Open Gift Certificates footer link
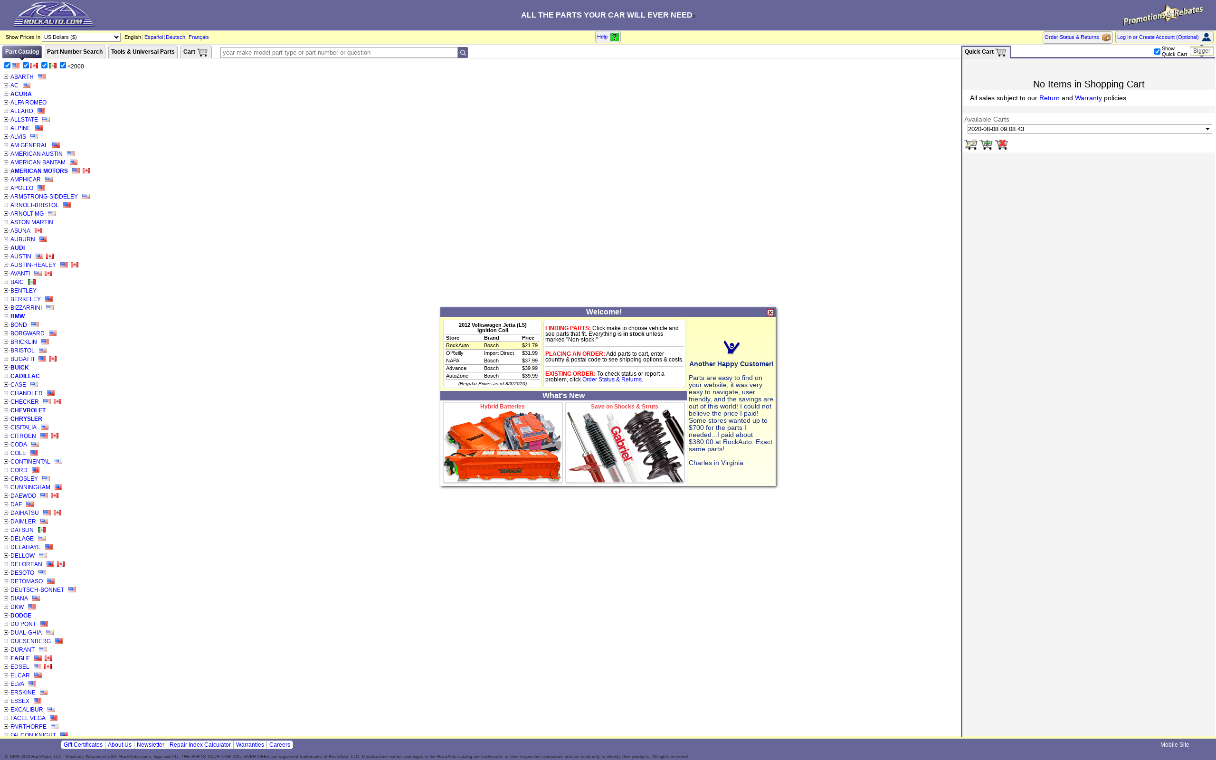 pos(83,745)
